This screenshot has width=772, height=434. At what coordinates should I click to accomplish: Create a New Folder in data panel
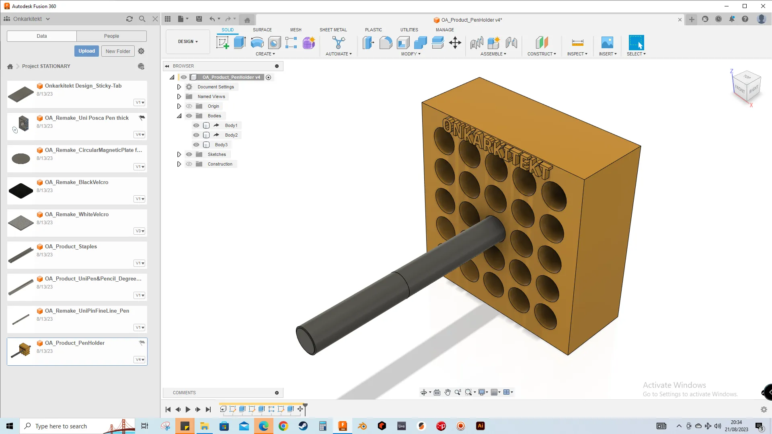point(118,51)
